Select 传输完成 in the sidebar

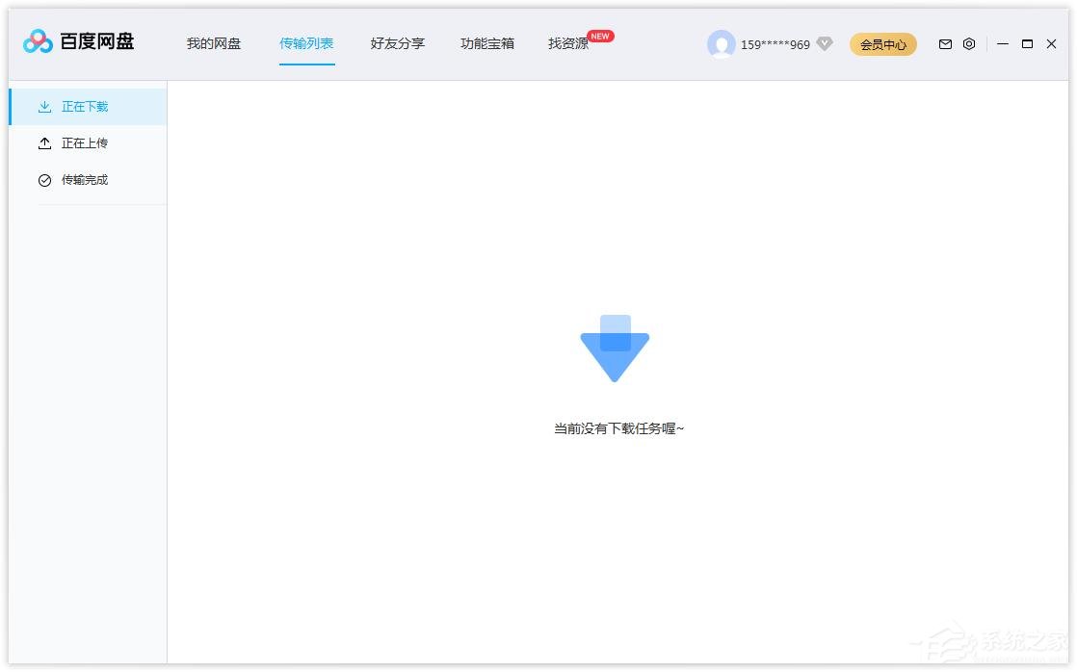[x=87, y=179]
